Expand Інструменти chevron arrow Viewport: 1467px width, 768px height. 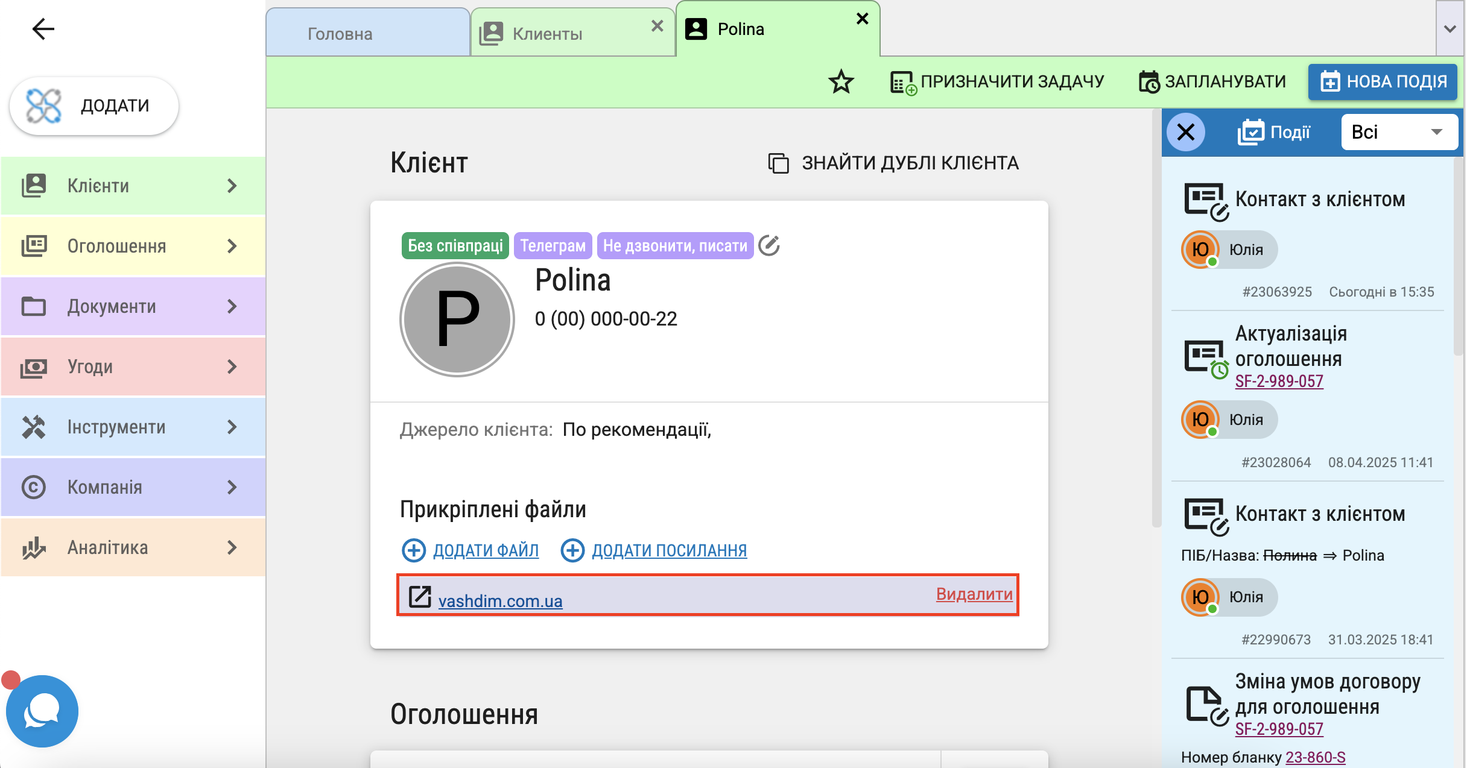[x=232, y=427]
